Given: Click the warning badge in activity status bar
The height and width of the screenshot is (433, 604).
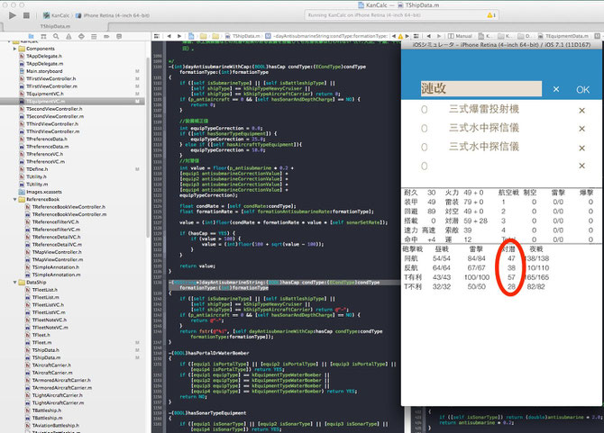Looking at the screenshot, I should pyautogui.click(x=491, y=15).
